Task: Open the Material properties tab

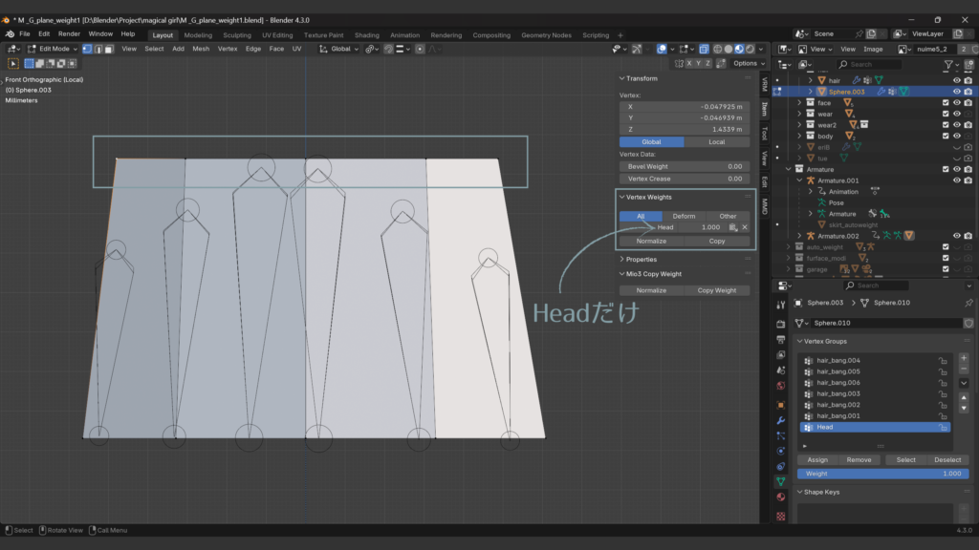Action: [x=781, y=497]
